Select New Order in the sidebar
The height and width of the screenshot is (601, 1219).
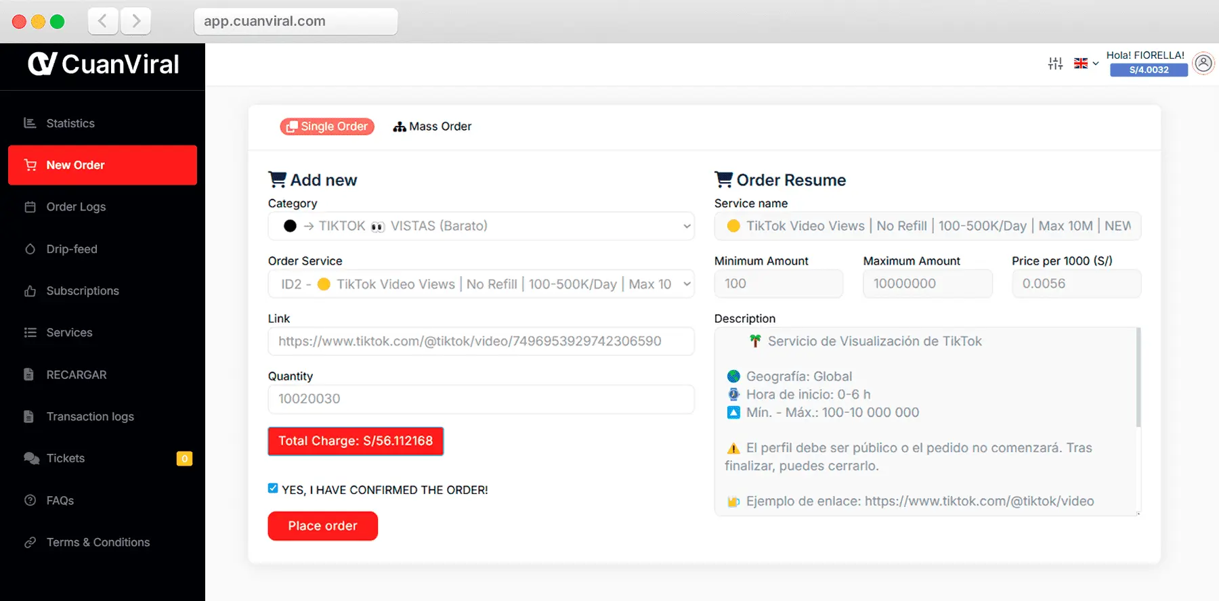point(102,165)
